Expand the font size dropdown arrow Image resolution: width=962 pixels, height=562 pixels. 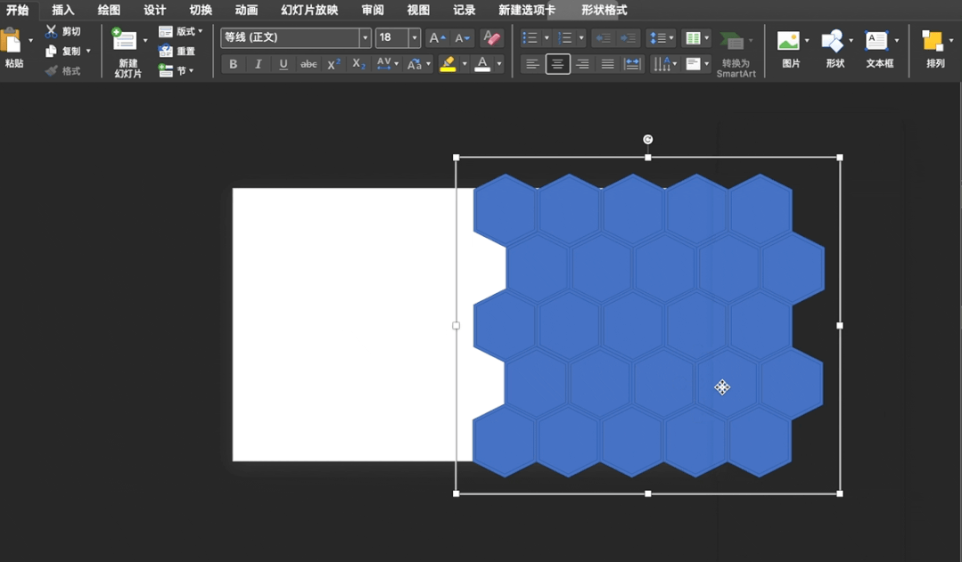point(415,37)
